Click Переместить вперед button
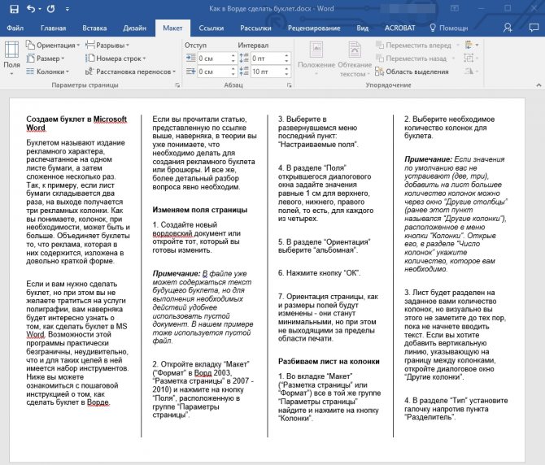545x465 pixels. (413, 46)
